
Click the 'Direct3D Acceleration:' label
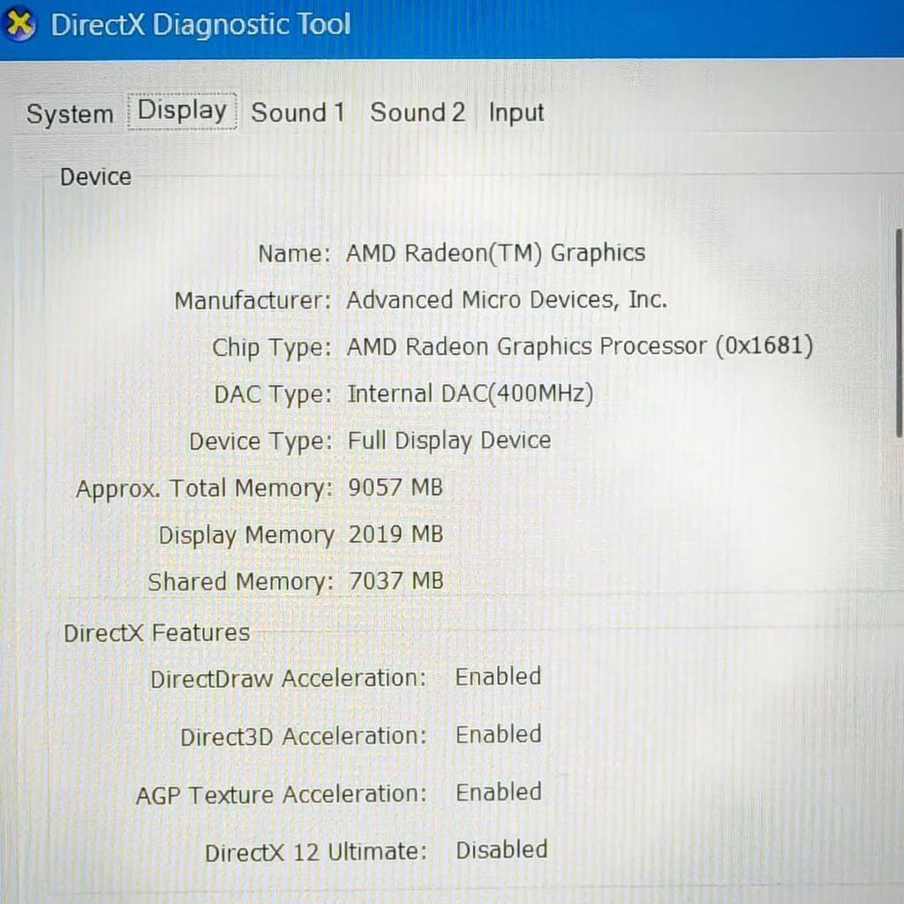tap(304, 737)
